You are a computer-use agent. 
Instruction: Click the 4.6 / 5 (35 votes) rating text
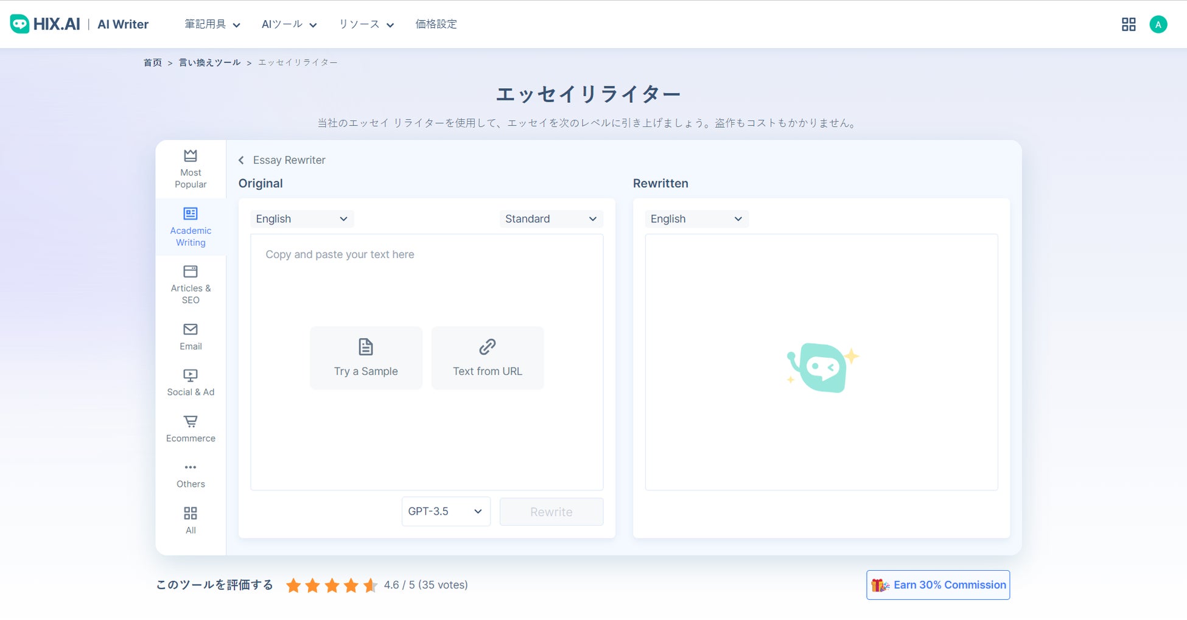tap(426, 585)
